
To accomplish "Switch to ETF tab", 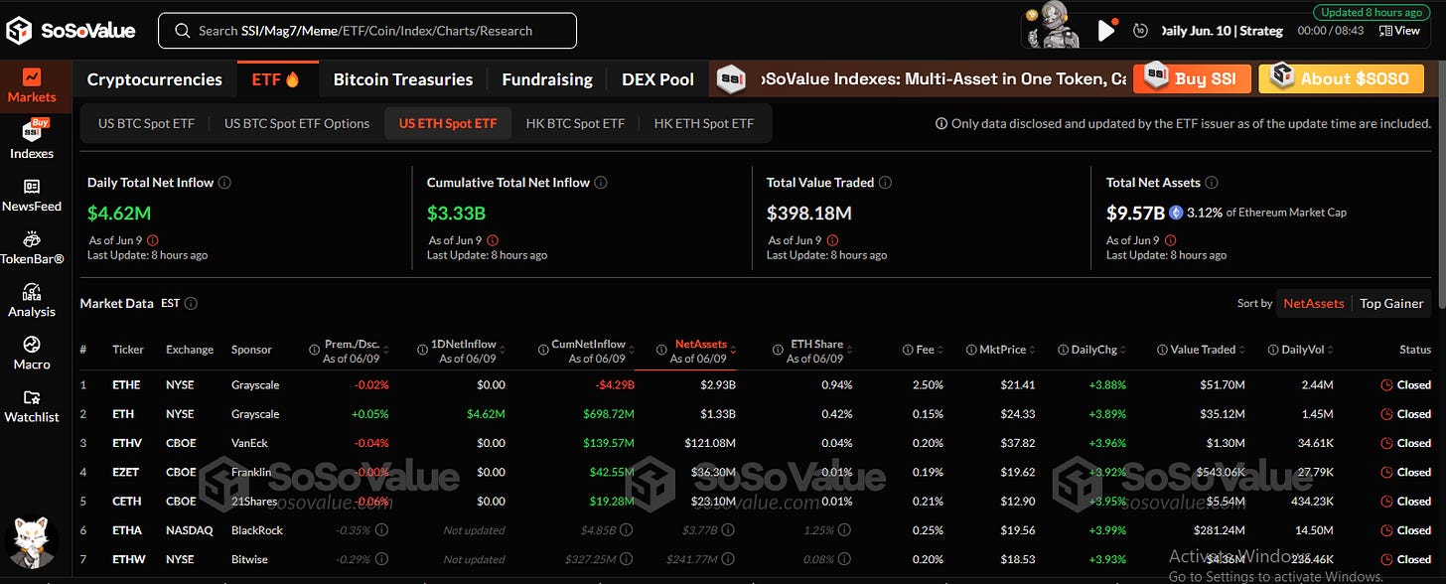I will click(276, 79).
